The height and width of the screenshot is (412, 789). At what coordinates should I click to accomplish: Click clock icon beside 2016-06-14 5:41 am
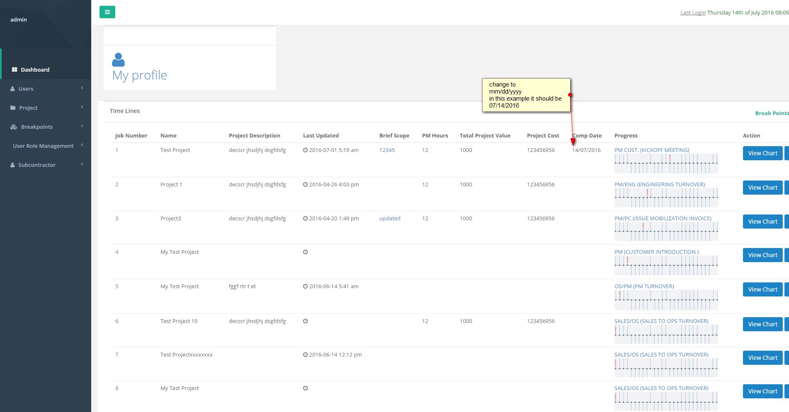click(305, 287)
